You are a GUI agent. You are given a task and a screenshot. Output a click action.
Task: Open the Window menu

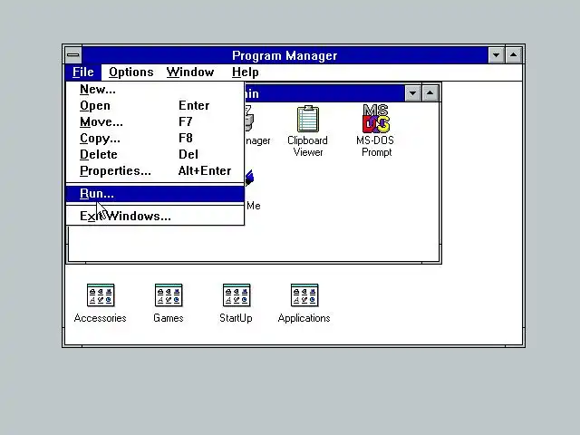click(x=190, y=72)
